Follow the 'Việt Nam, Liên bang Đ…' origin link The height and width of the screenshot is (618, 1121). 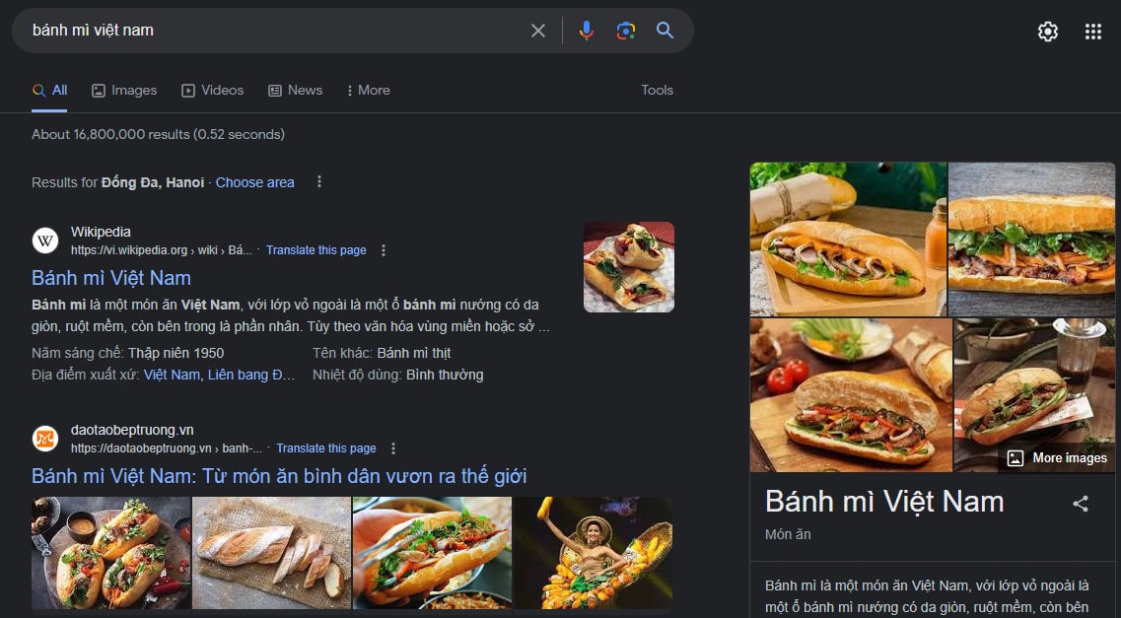[219, 375]
